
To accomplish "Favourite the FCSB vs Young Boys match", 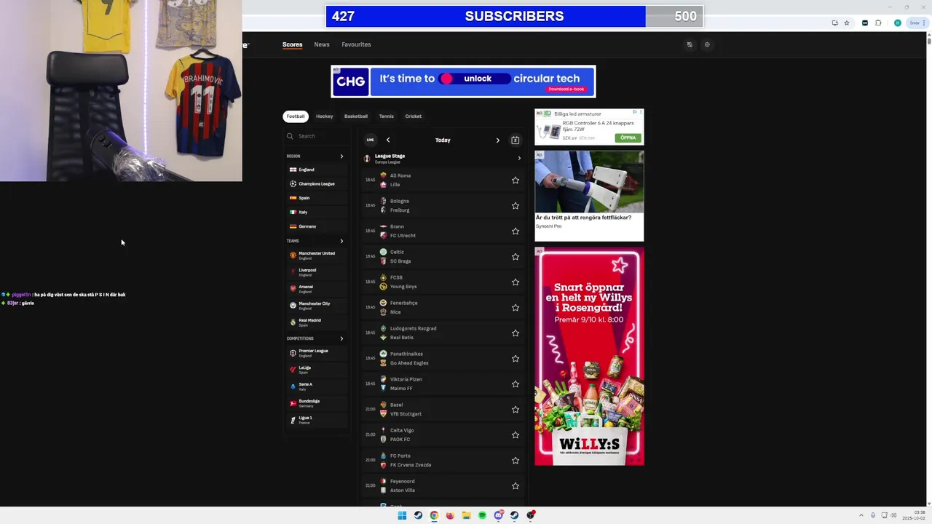I will point(515,282).
